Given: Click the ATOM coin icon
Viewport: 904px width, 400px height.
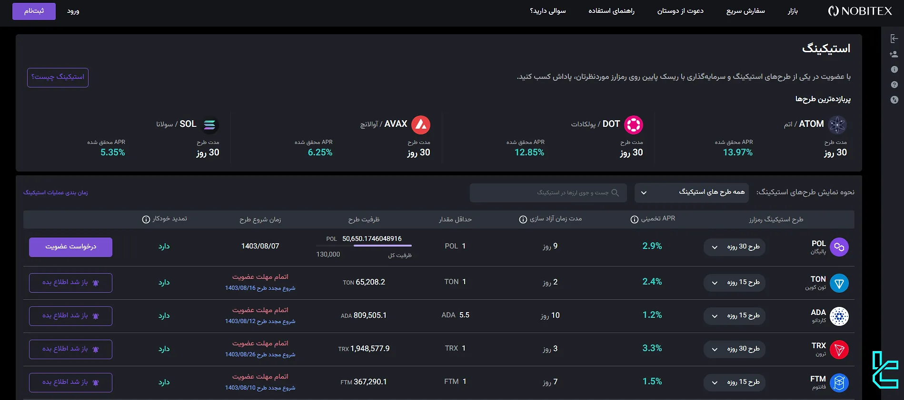Looking at the screenshot, I should (837, 125).
